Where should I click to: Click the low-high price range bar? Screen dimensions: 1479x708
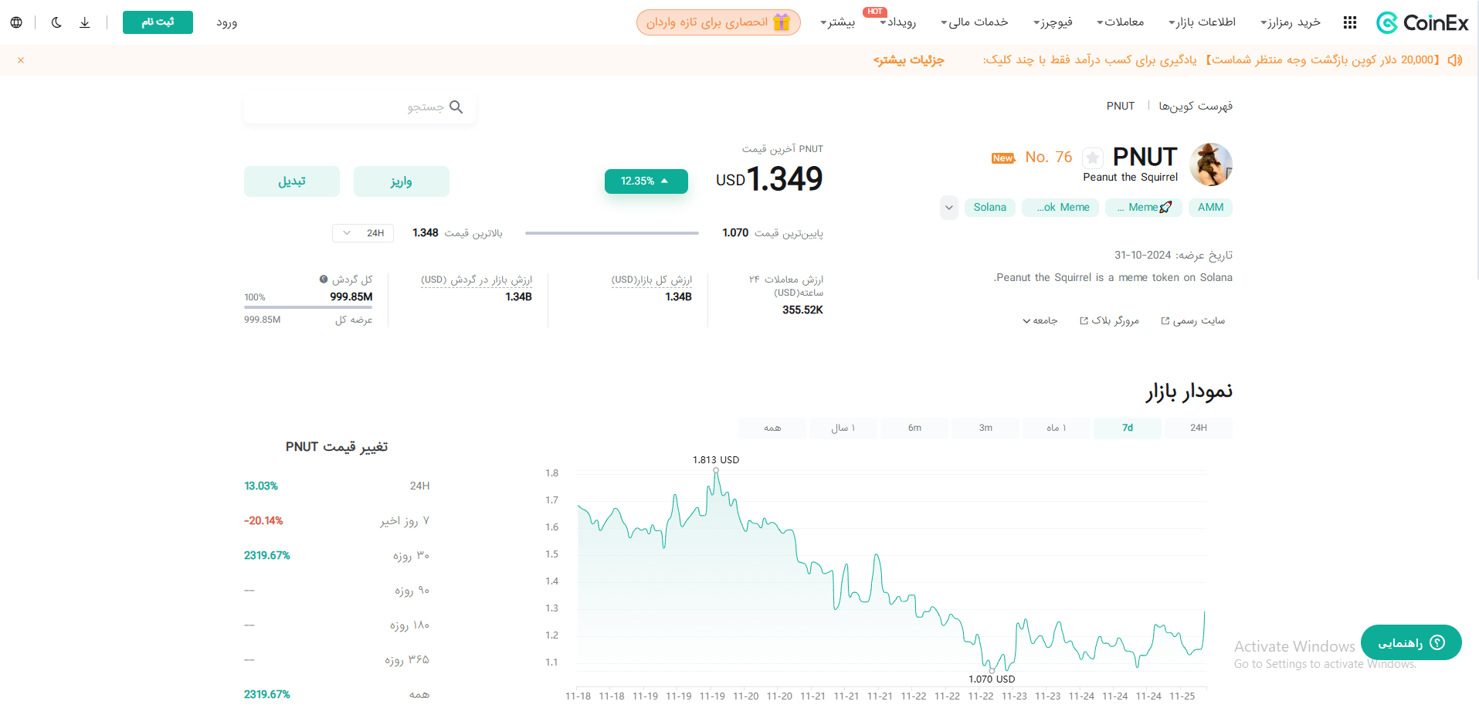tap(612, 233)
